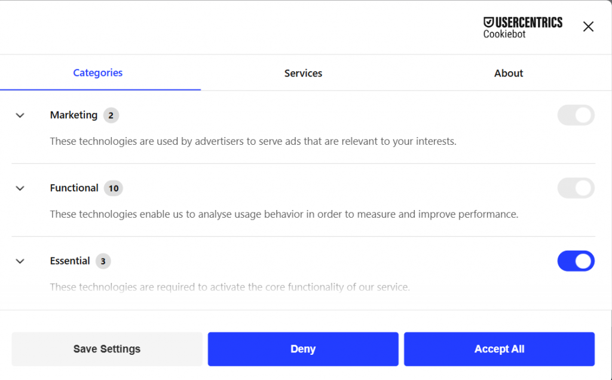
Task: Open the Services tab
Action: point(303,73)
